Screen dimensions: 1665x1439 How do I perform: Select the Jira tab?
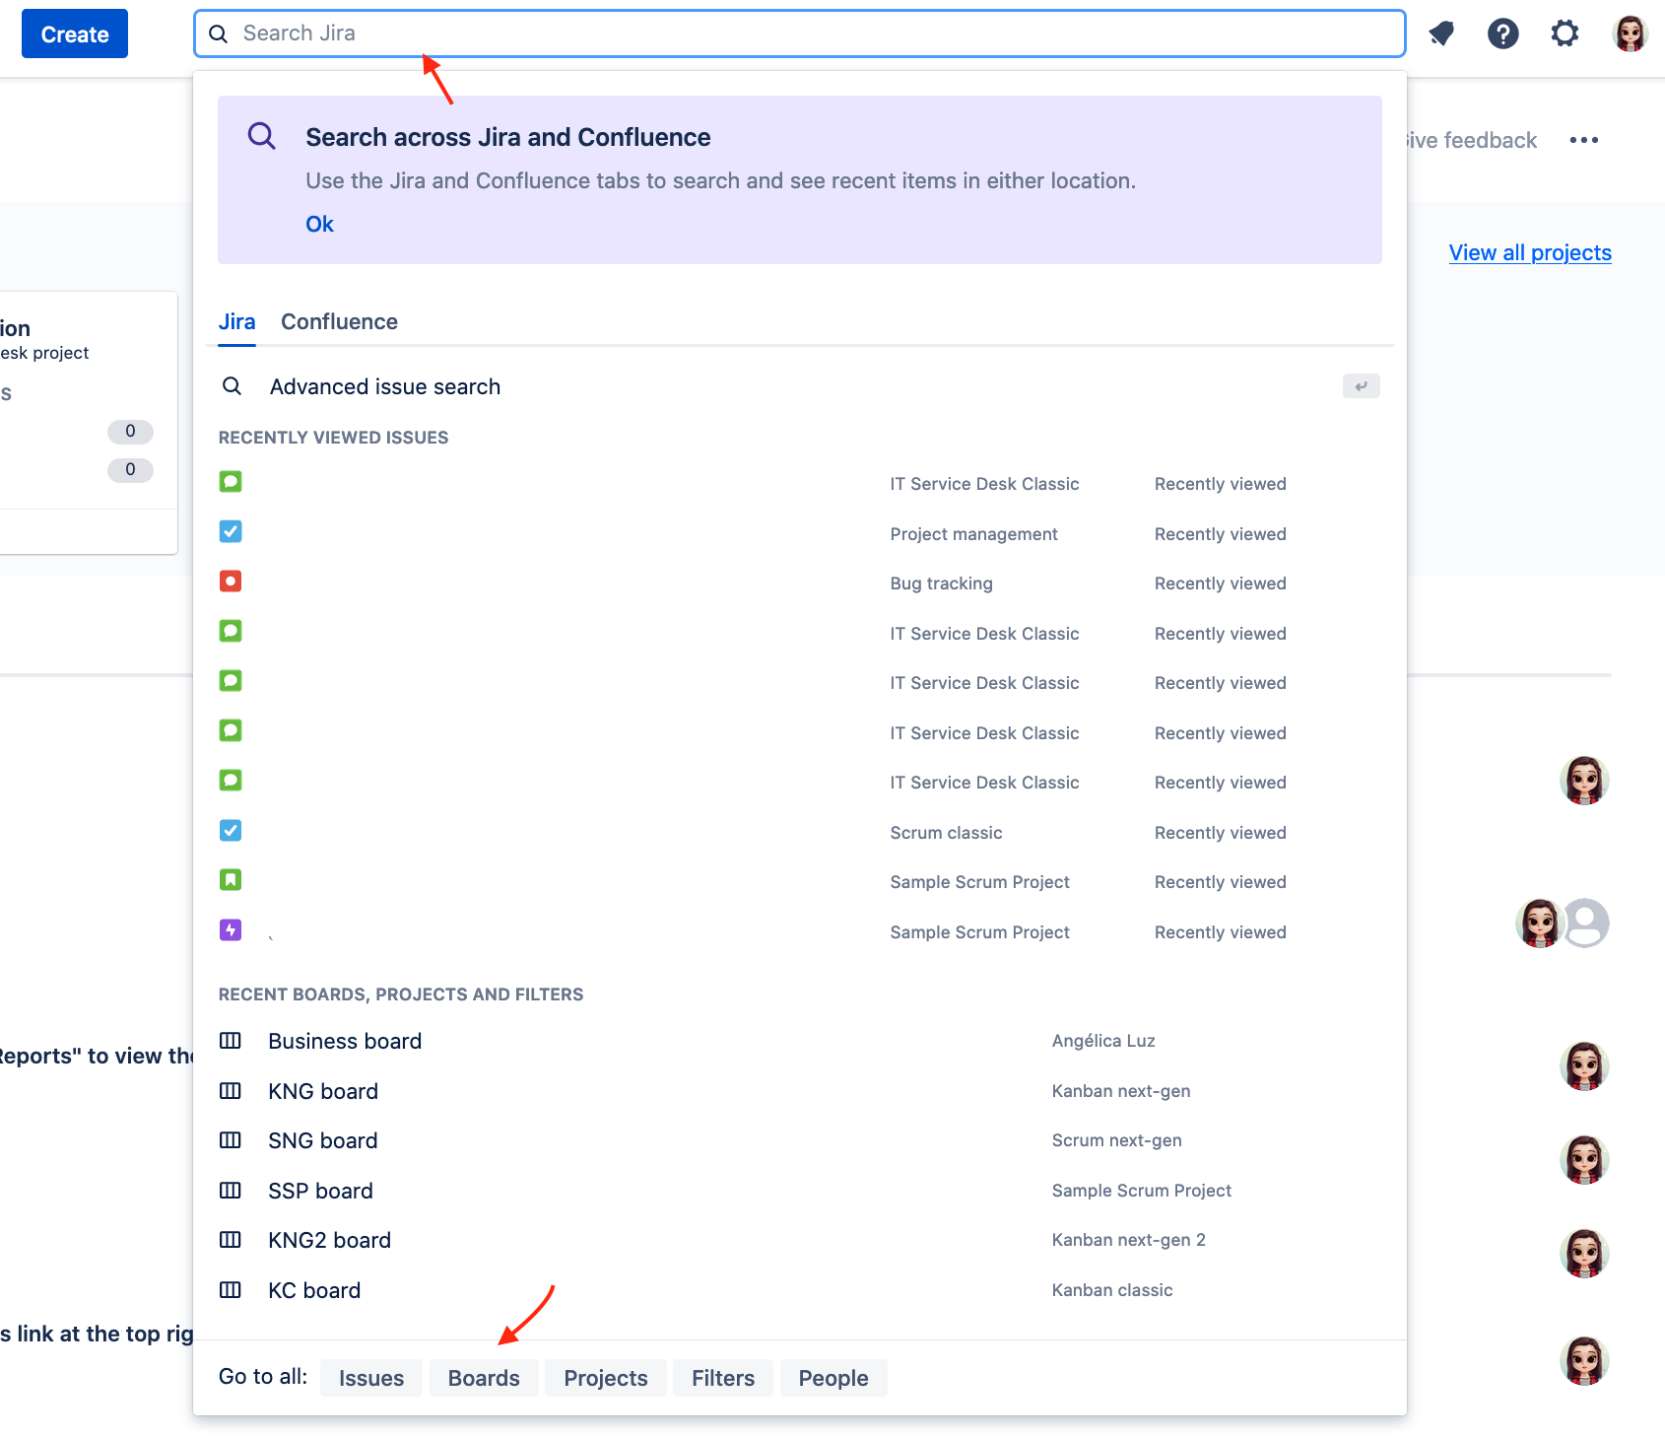click(236, 321)
